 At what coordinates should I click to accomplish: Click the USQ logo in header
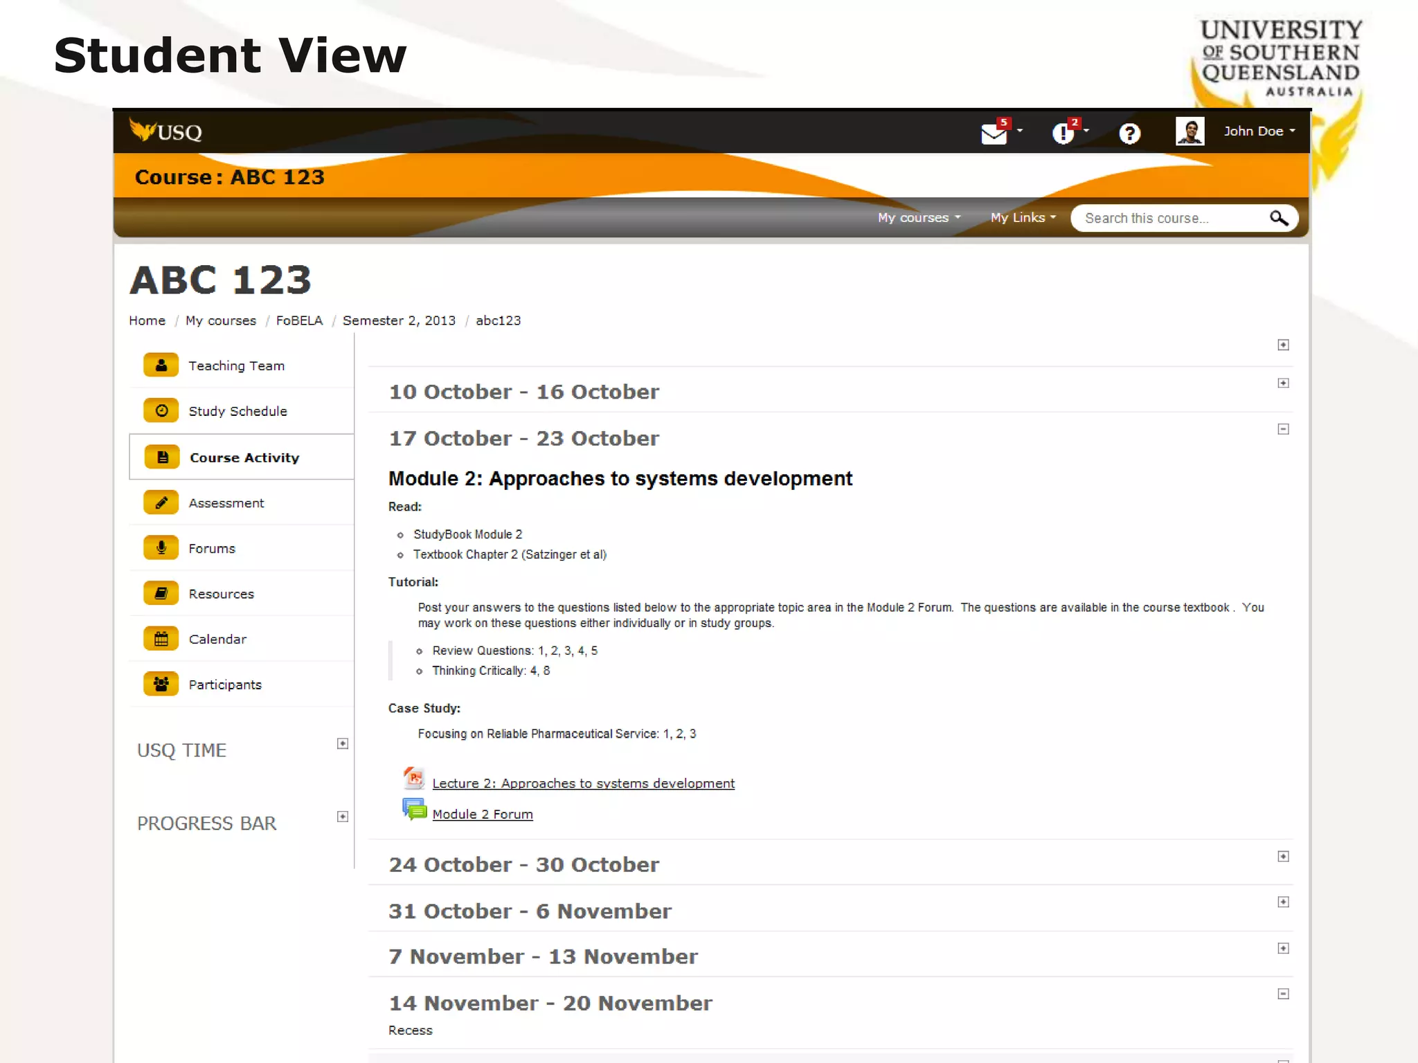coord(165,131)
